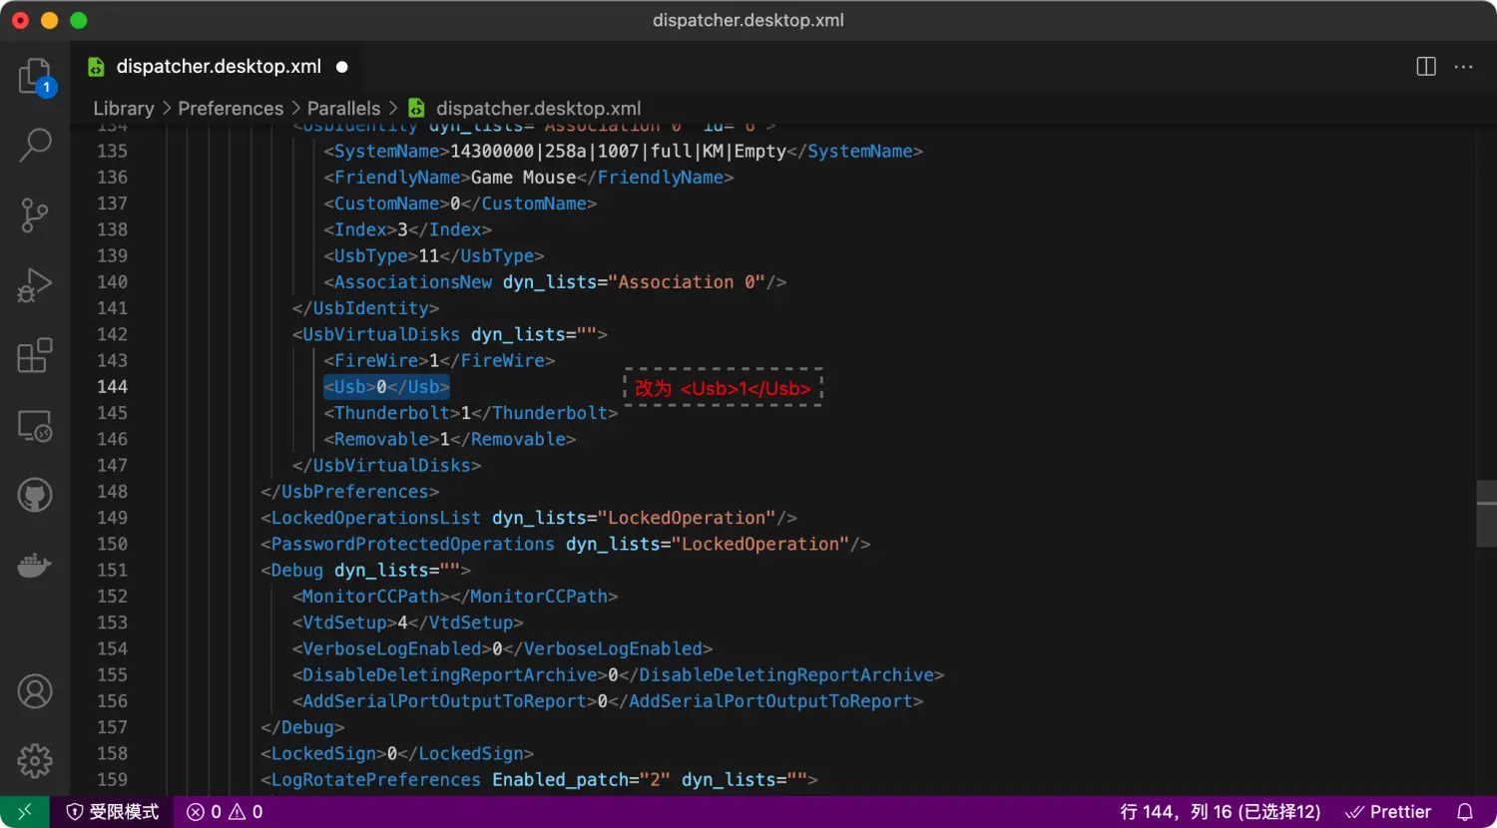The image size is (1497, 828).
Task: Click the SystemName line of code
Action: click(x=623, y=152)
